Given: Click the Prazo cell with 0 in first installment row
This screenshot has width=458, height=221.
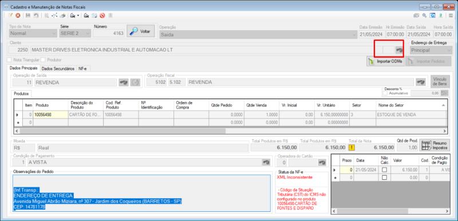Looking at the screenshot, I should [x=347, y=169].
